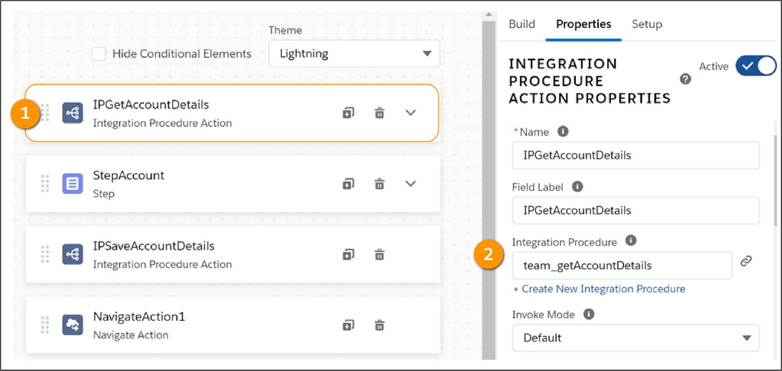Image resolution: width=782 pixels, height=371 pixels.
Task: Delete the StepAccount element
Action: (x=379, y=184)
